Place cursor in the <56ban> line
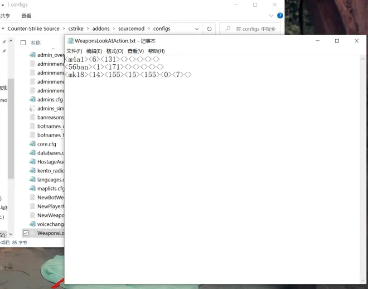Image resolution: width=368 pixels, height=289 pixels. pos(114,67)
